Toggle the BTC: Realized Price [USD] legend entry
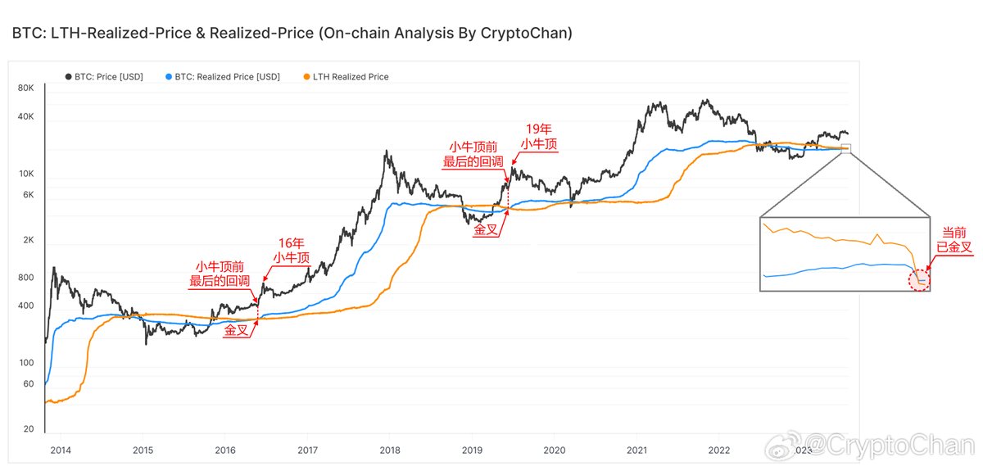The width and height of the screenshot is (983, 471). click(x=223, y=77)
